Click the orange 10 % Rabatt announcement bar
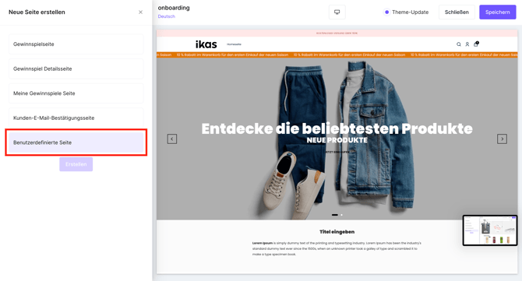The image size is (522, 281). 337,54
